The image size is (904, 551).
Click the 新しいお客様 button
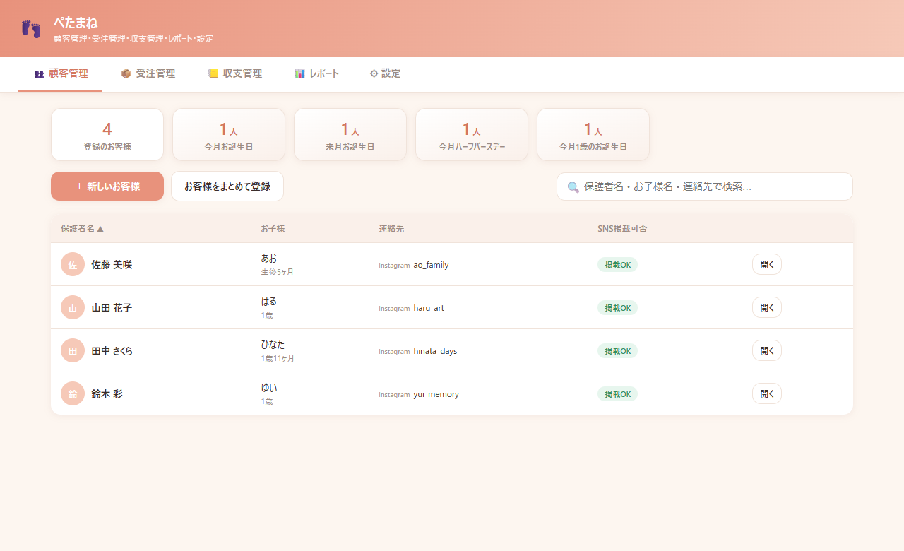[x=107, y=186]
